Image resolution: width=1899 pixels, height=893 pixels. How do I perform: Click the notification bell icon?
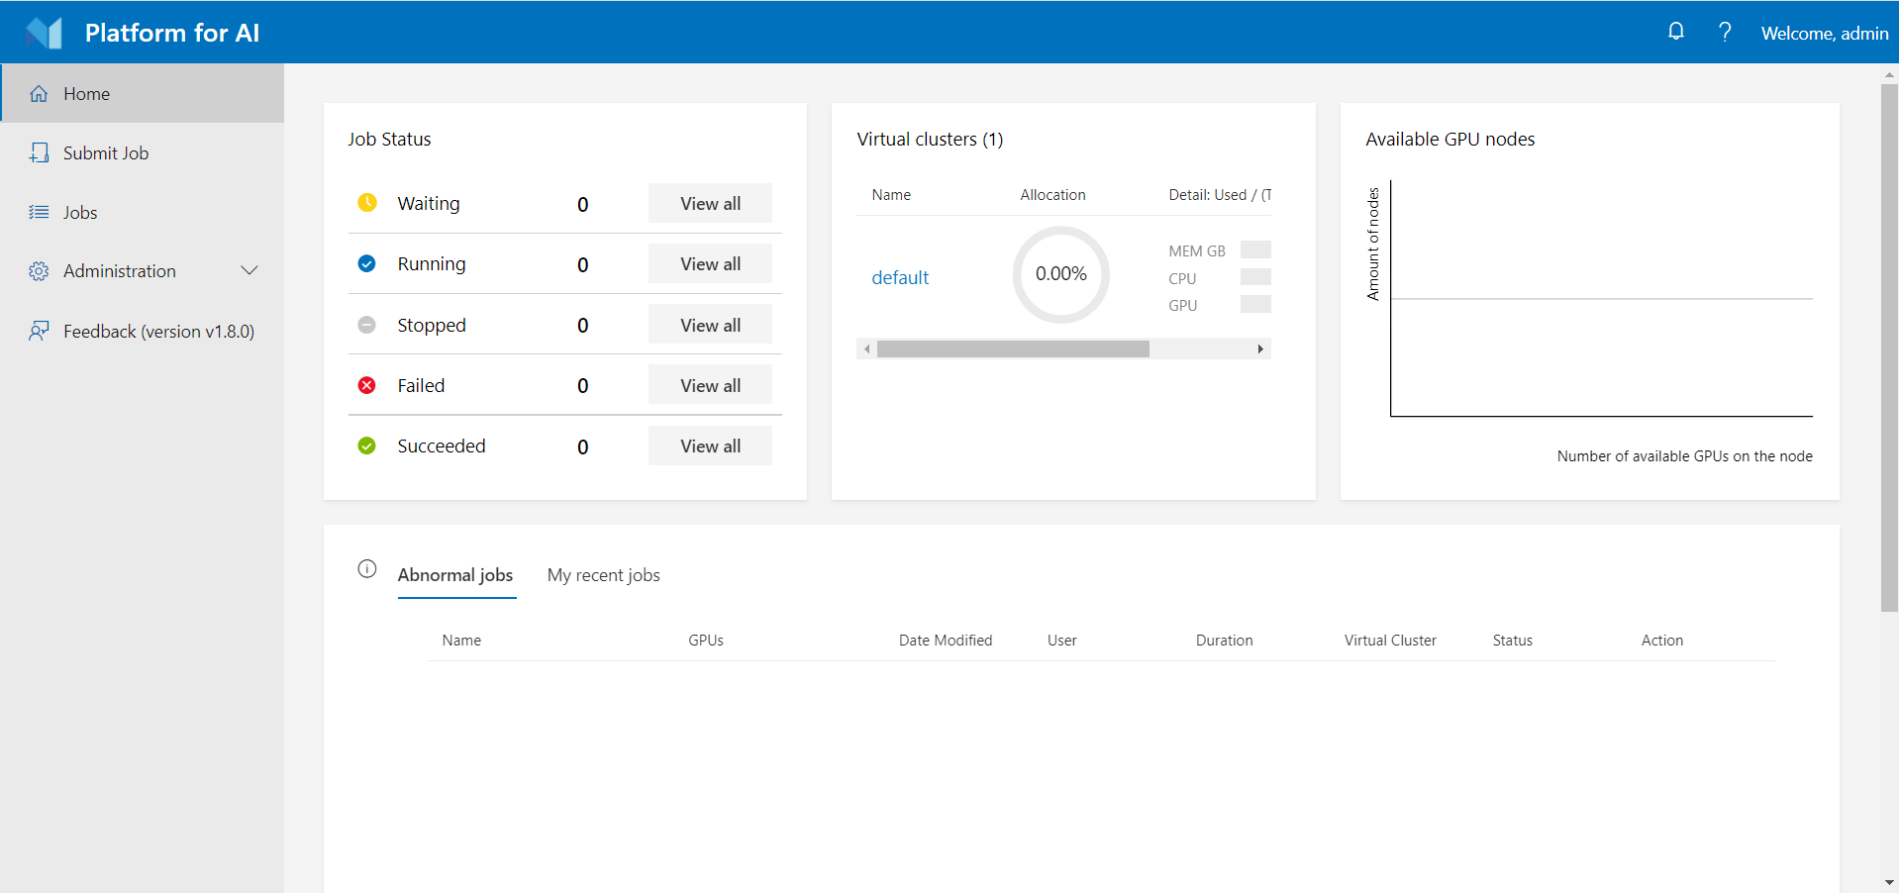[1675, 31]
